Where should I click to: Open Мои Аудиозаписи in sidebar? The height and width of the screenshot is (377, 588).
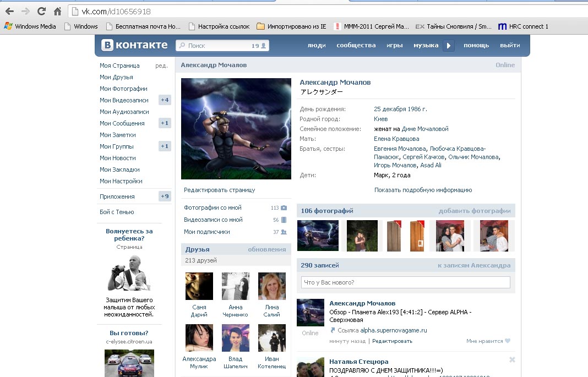[124, 112]
